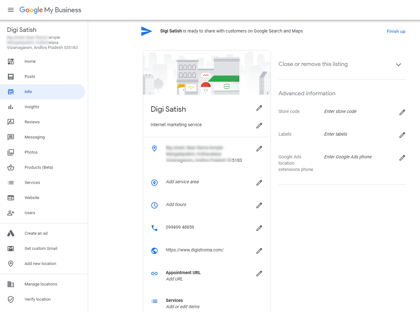
Task: Select the Messaging chat icon
Action: click(11, 137)
